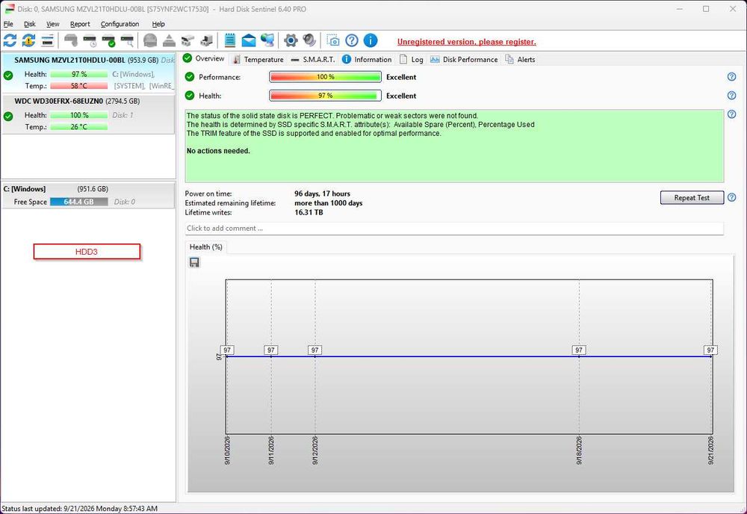Click the Health 97 % gradient bar
The height and width of the screenshot is (514, 747).
[x=326, y=96]
